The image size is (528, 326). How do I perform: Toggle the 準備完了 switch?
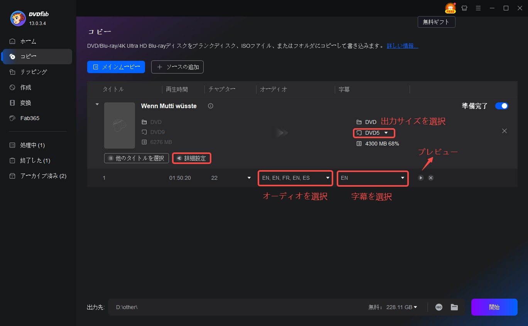click(502, 106)
